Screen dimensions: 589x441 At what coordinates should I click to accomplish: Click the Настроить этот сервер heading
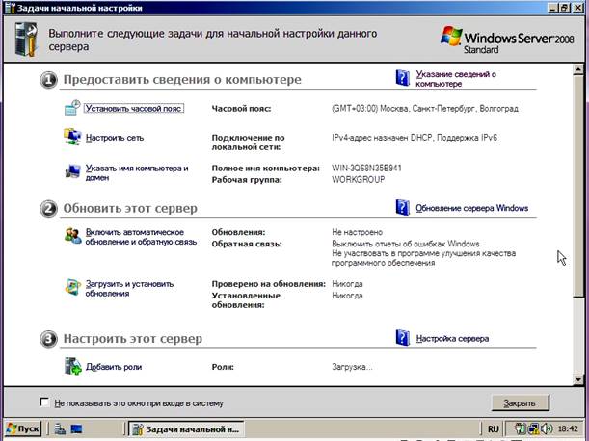(x=133, y=339)
